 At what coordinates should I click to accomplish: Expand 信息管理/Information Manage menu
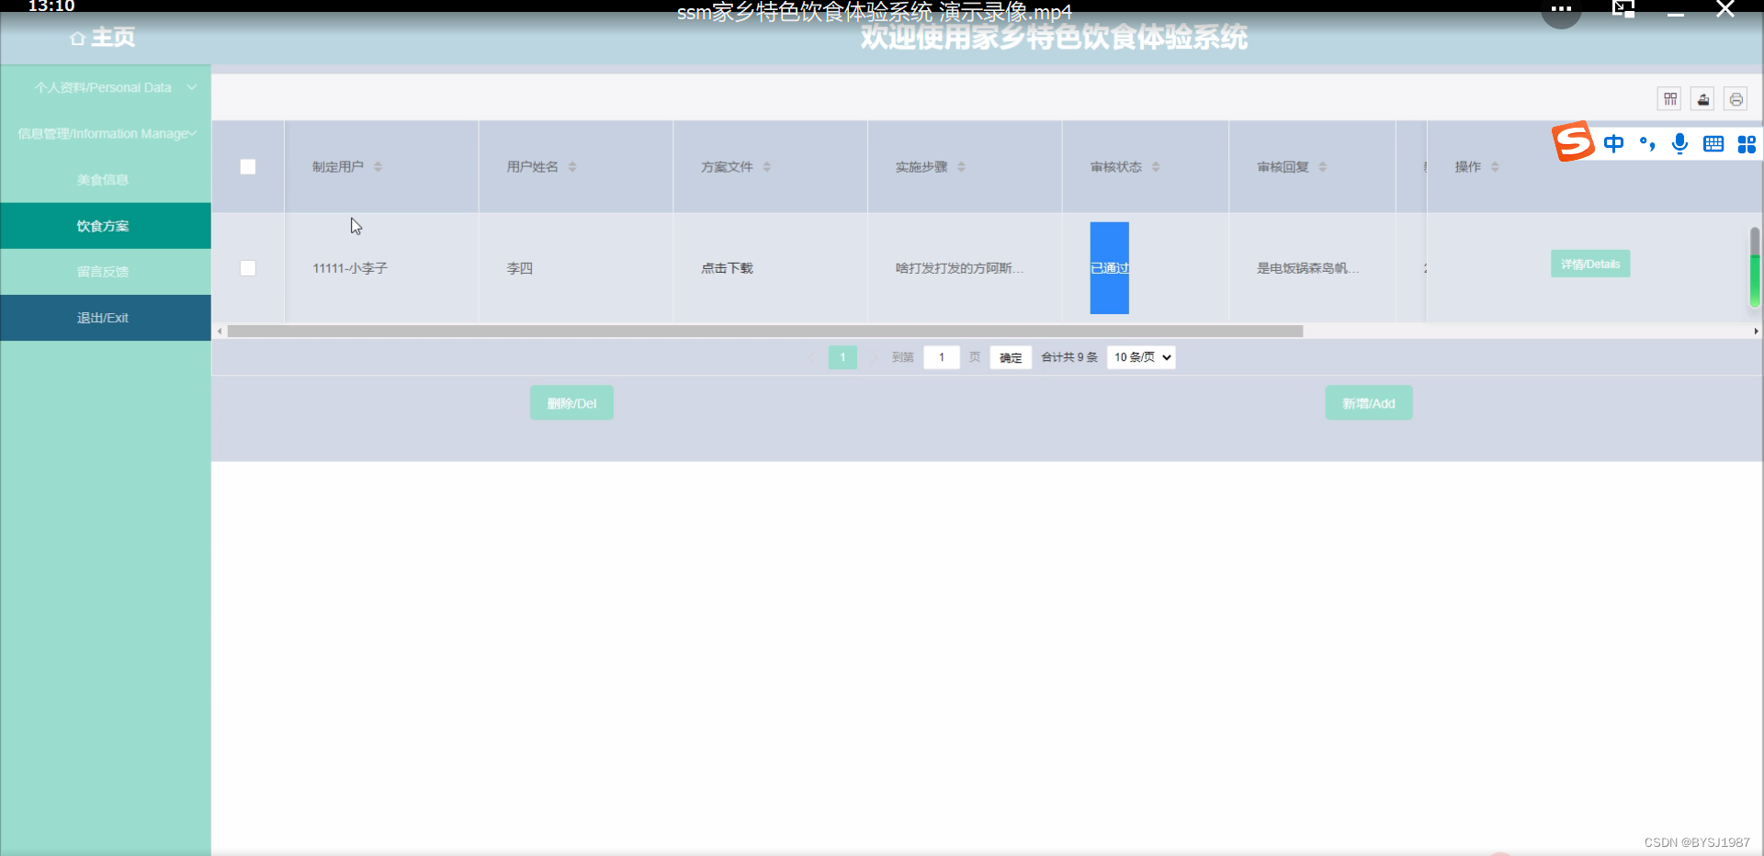(x=106, y=134)
